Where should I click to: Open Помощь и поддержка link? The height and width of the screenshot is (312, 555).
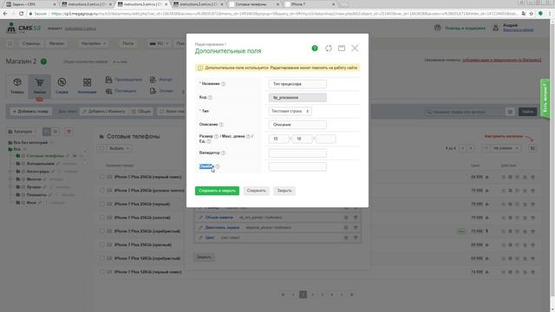click(x=465, y=28)
